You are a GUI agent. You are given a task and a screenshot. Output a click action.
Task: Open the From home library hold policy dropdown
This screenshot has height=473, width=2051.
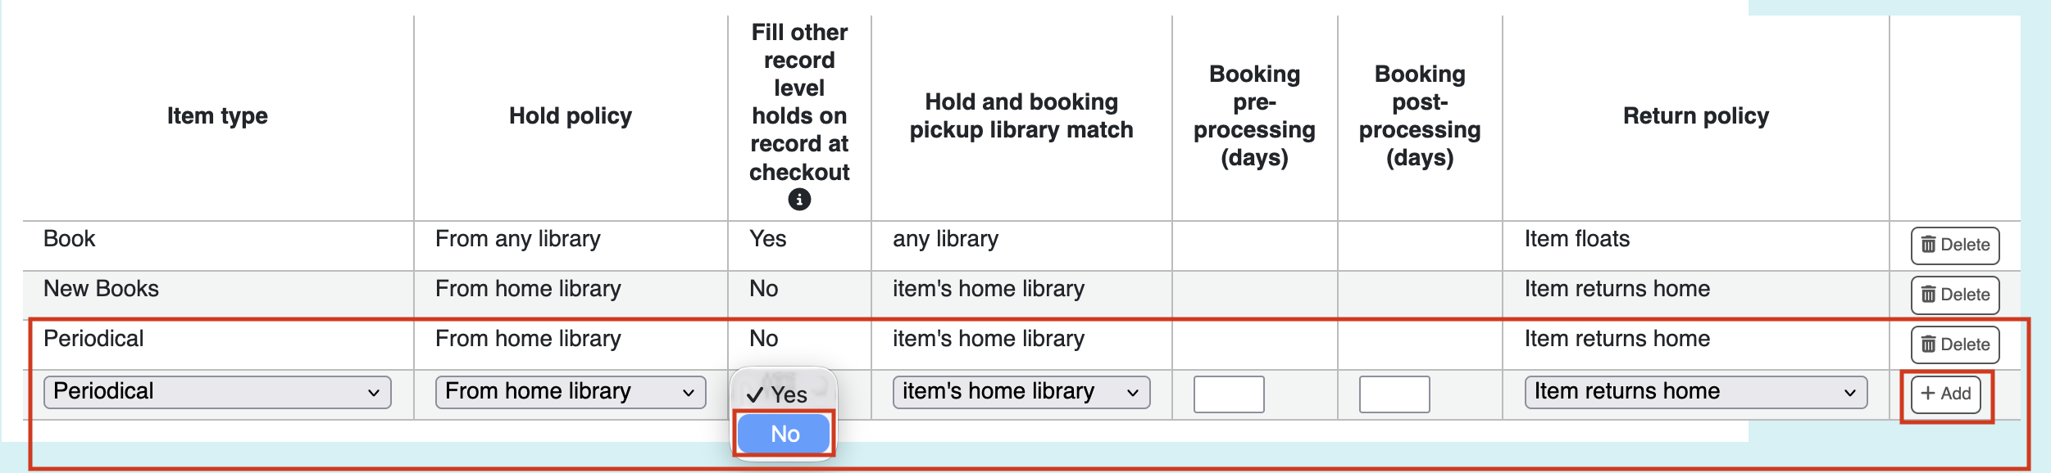point(571,392)
